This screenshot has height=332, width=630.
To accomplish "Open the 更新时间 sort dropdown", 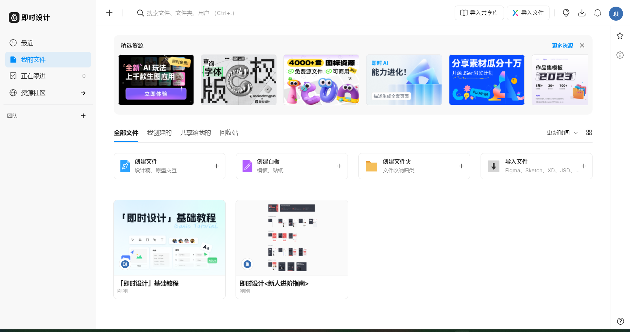I will pyautogui.click(x=562, y=132).
